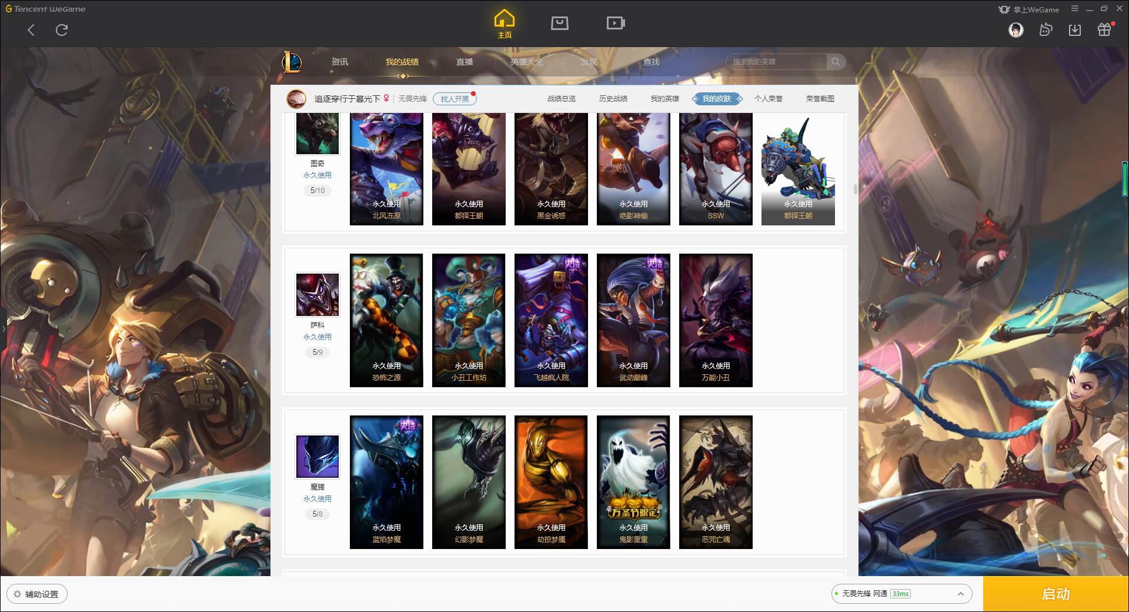The image size is (1129, 612).
Task: Click the League of Legends logo icon
Action: click(292, 62)
